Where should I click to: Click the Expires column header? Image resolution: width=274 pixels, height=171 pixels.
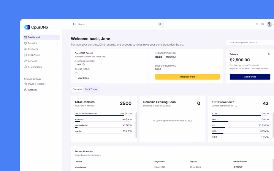click(x=193, y=162)
